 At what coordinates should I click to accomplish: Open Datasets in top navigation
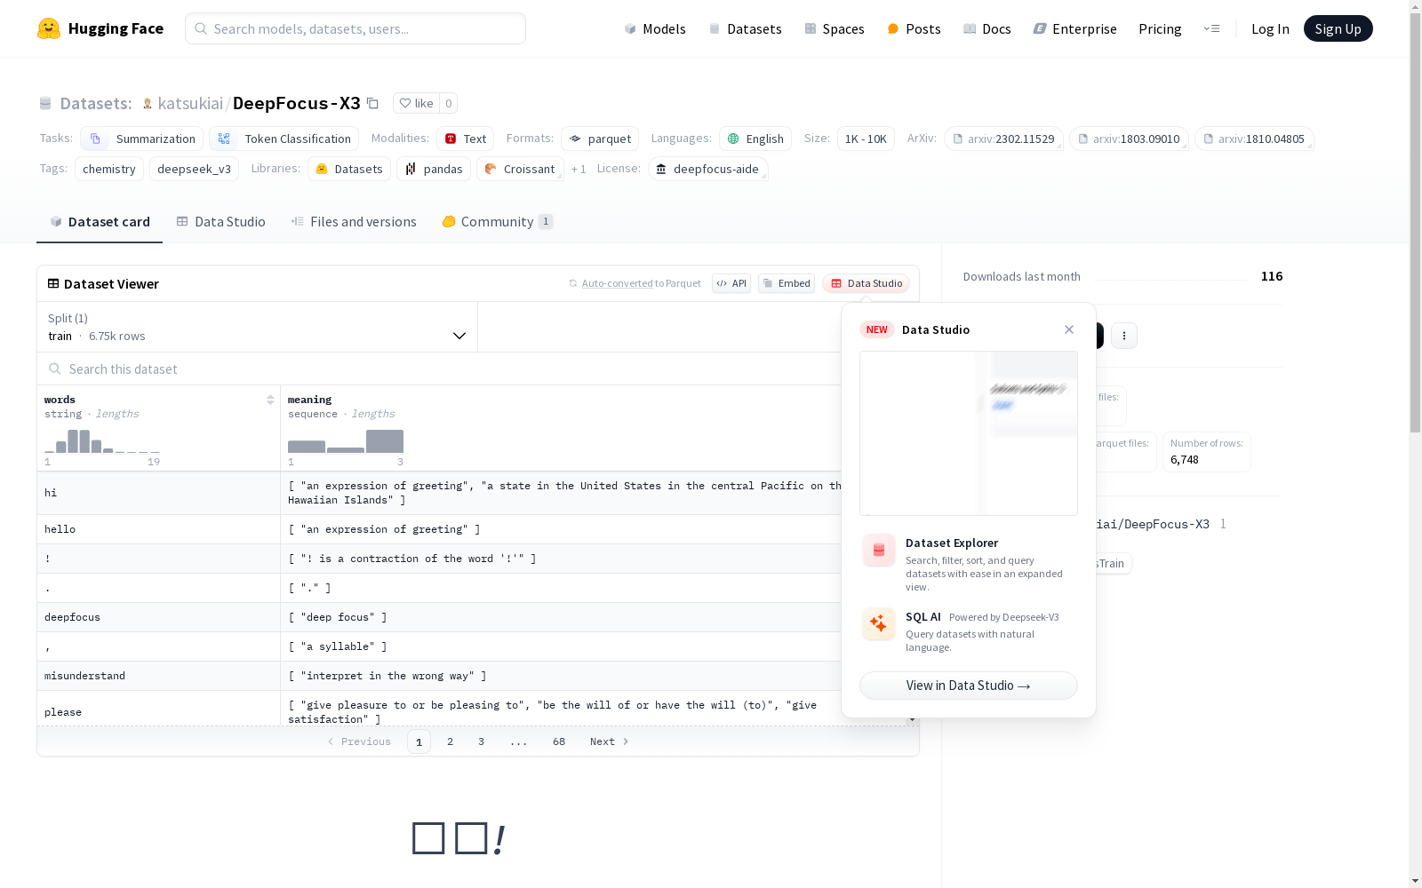(x=745, y=28)
